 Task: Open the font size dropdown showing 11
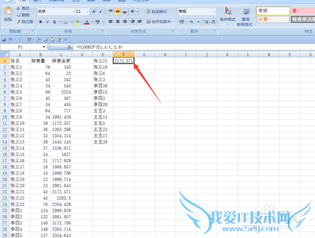point(88,11)
